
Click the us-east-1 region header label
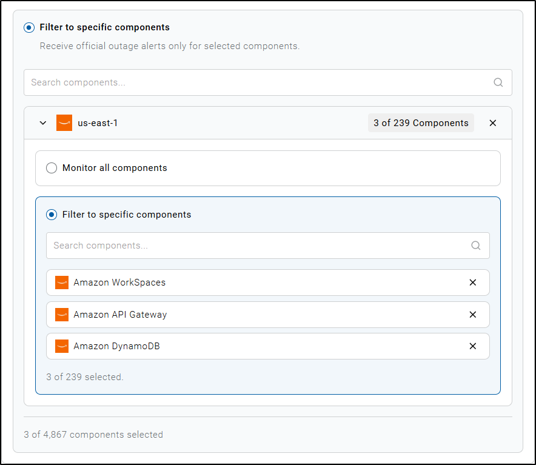[98, 123]
